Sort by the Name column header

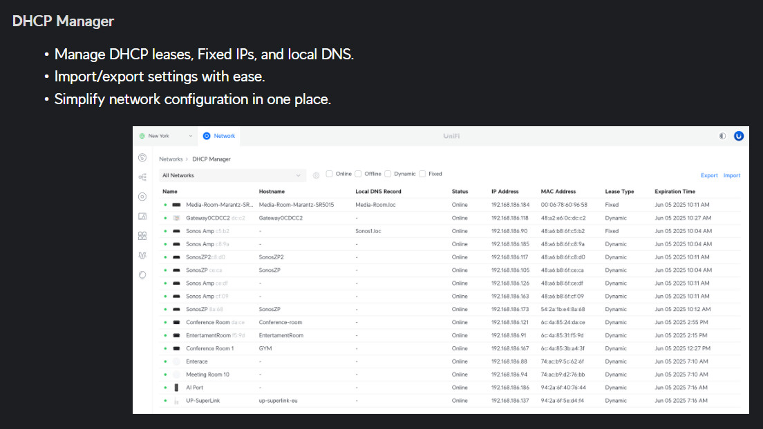point(170,192)
